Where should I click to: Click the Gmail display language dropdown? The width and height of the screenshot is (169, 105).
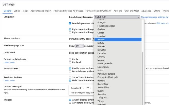(117, 17)
